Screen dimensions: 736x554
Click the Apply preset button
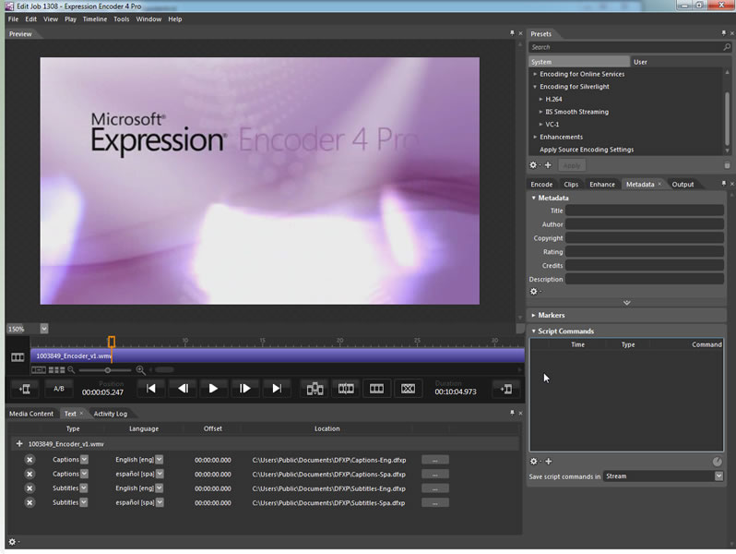point(572,165)
